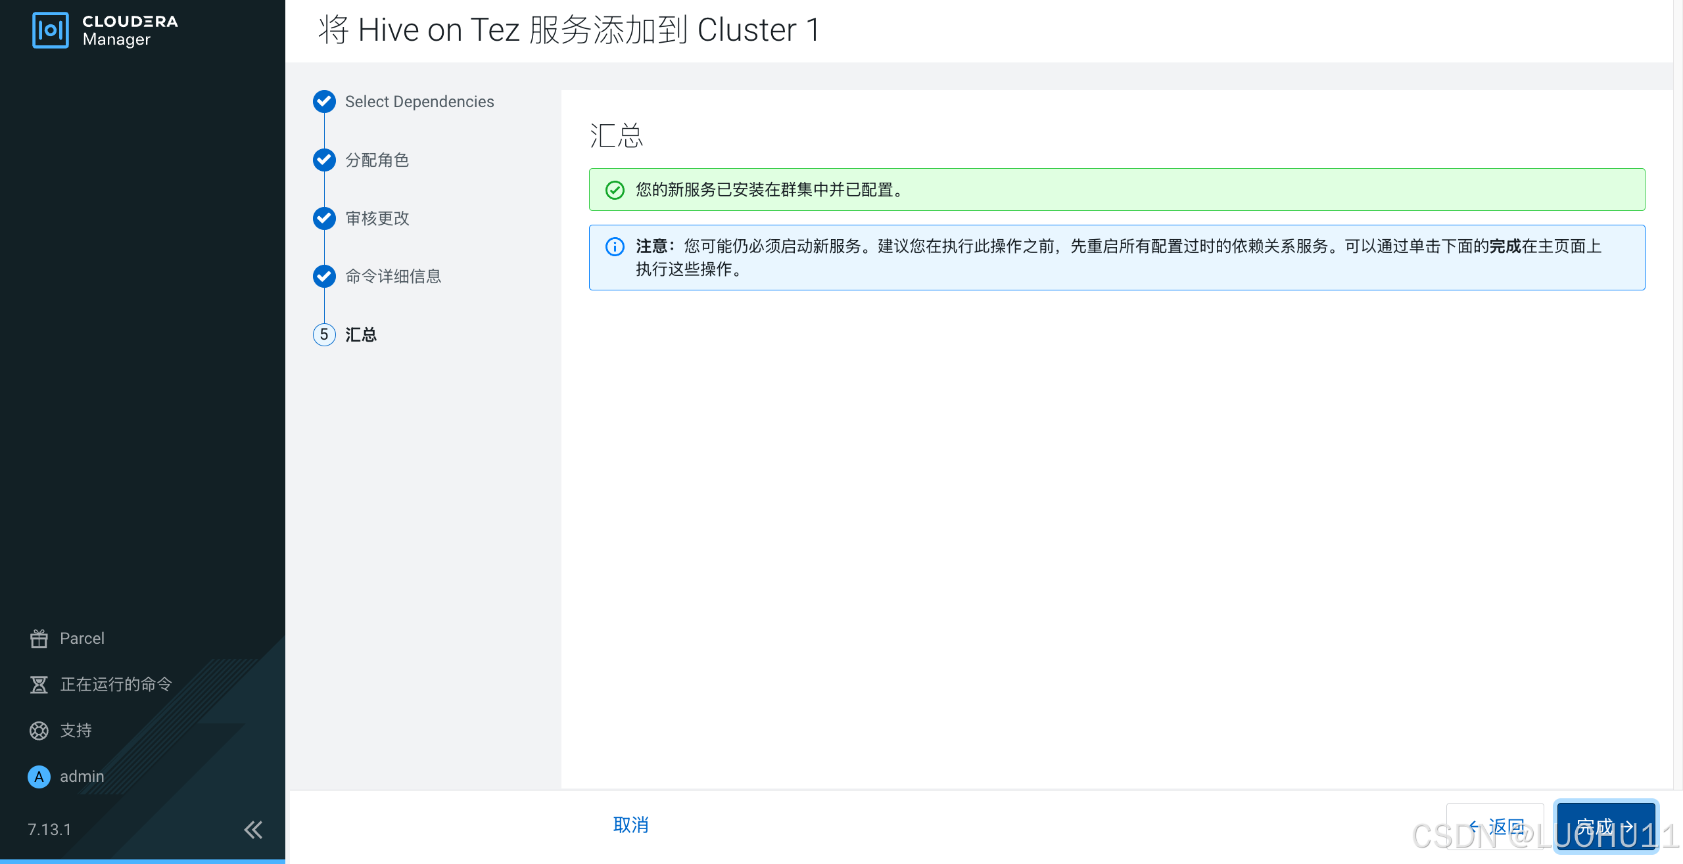Click the green success checkmark icon
Image resolution: width=1683 pixels, height=864 pixels.
pos(614,190)
